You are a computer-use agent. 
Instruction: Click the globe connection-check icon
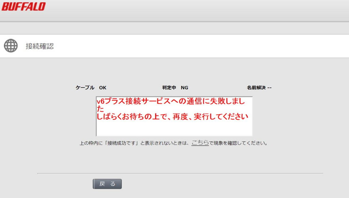pyautogui.click(x=11, y=46)
